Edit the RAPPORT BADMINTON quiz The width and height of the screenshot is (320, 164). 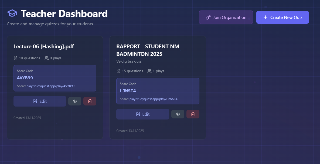(x=142, y=114)
